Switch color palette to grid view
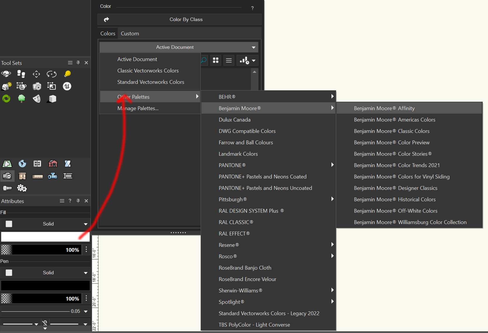488x333 pixels. [216, 60]
